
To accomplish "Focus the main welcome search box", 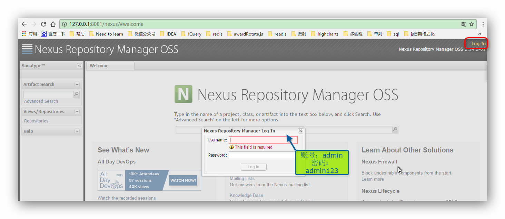I will pyautogui.click(x=284, y=130).
